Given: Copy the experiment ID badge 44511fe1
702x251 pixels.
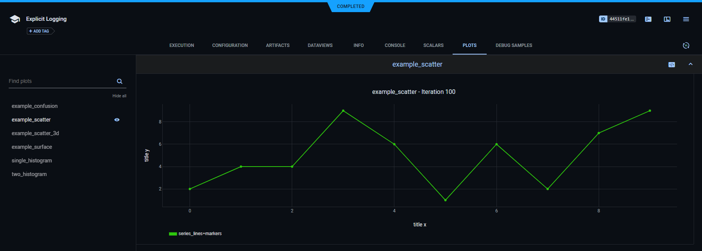Looking at the screenshot, I should coord(617,19).
